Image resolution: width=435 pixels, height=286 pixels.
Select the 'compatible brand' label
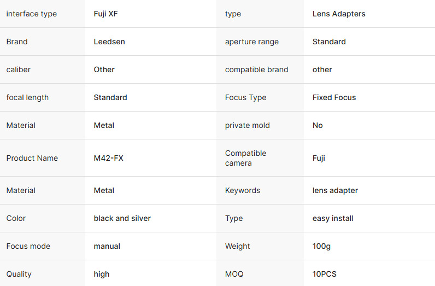pos(256,69)
